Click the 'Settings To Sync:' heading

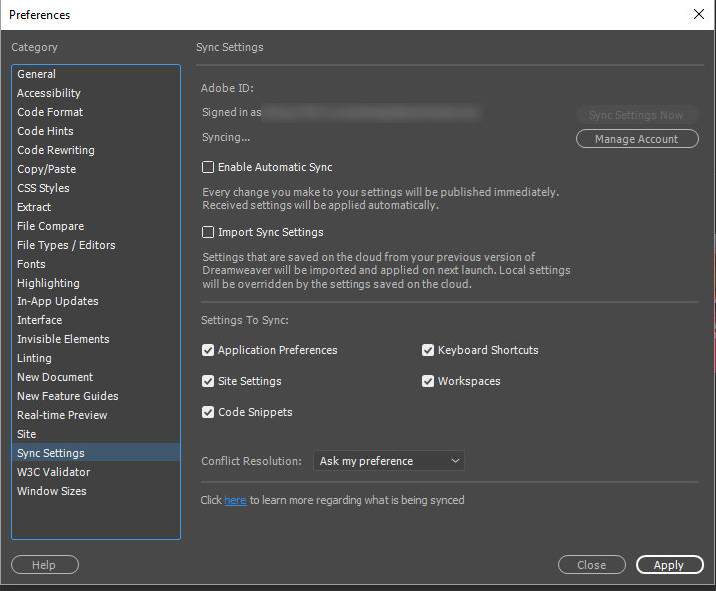(245, 320)
